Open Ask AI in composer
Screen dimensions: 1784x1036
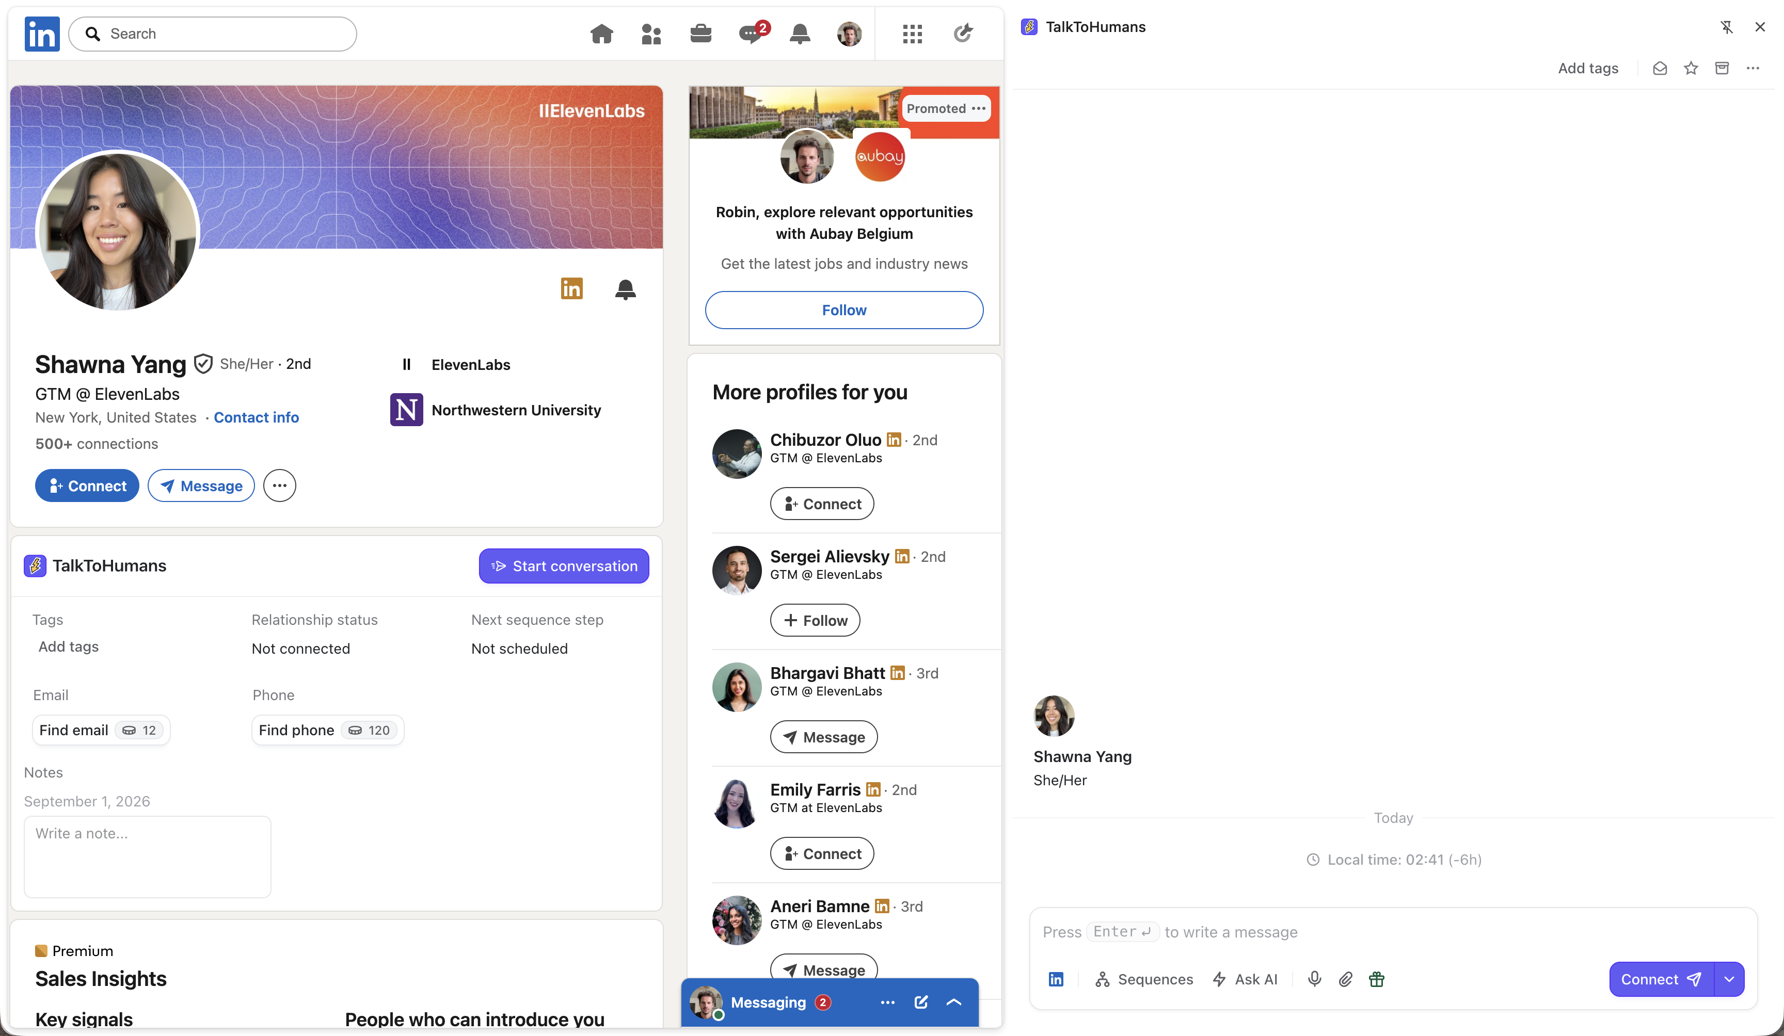(1245, 979)
